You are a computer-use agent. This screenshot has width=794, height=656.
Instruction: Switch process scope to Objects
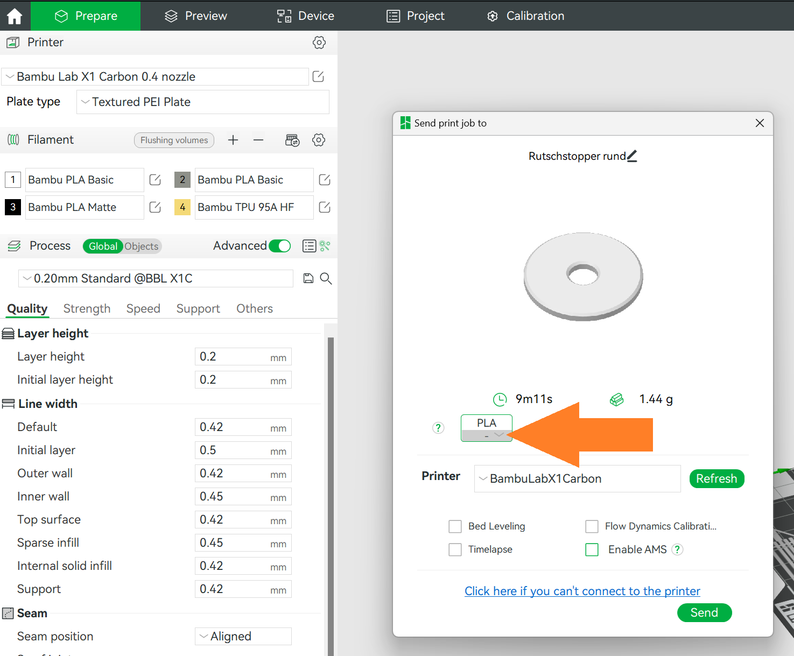[142, 246]
